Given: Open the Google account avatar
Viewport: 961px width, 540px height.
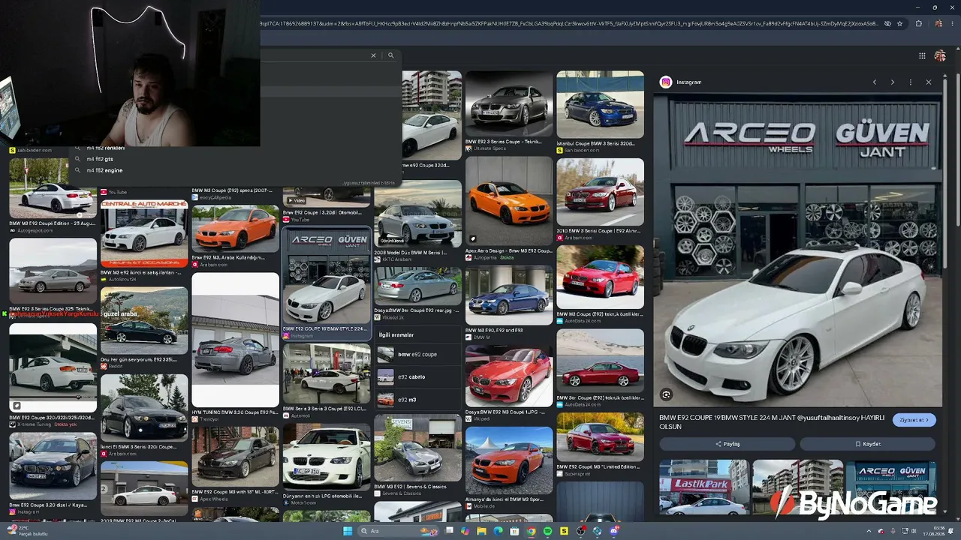Looking at the screenshot, I should click(940, 55).
